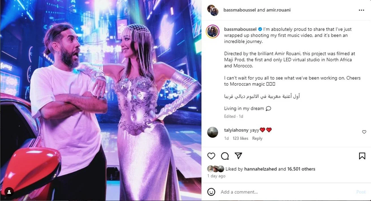Screen dimensions: 371x201
Task: Click the verified badge next to bassmaboussel
Action: point(260,29)
